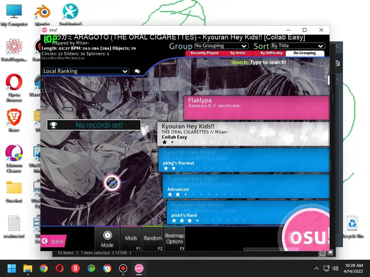Expand the Sort By Title dropdown
Image resolution: width=370 pixels, height=277 pixels.
coord(298,46)
